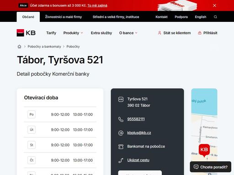Click the KB logo
The image size is (234, 175).
click(26, 33)
